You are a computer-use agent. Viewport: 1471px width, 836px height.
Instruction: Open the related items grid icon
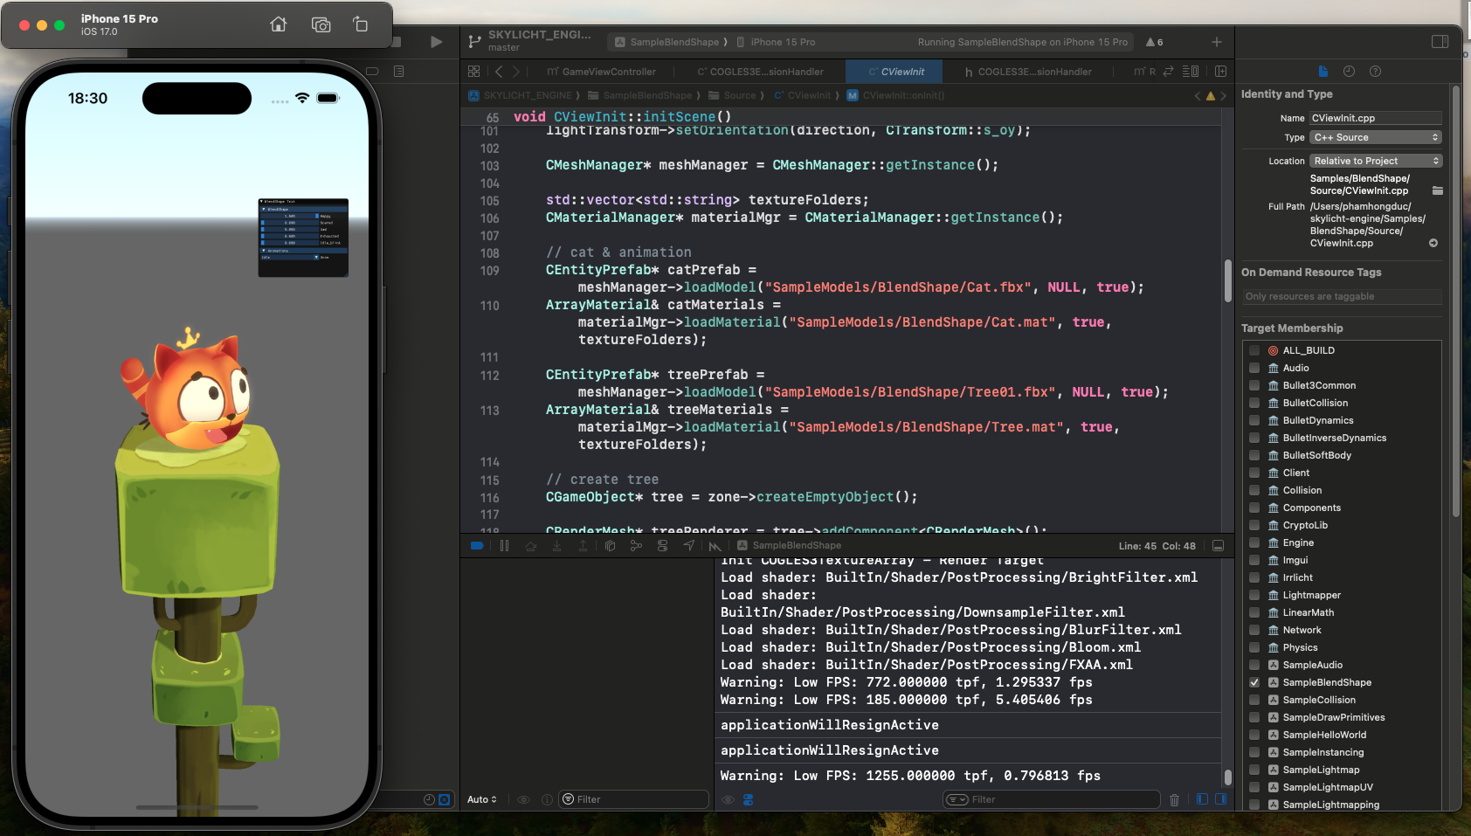[473, 72]
